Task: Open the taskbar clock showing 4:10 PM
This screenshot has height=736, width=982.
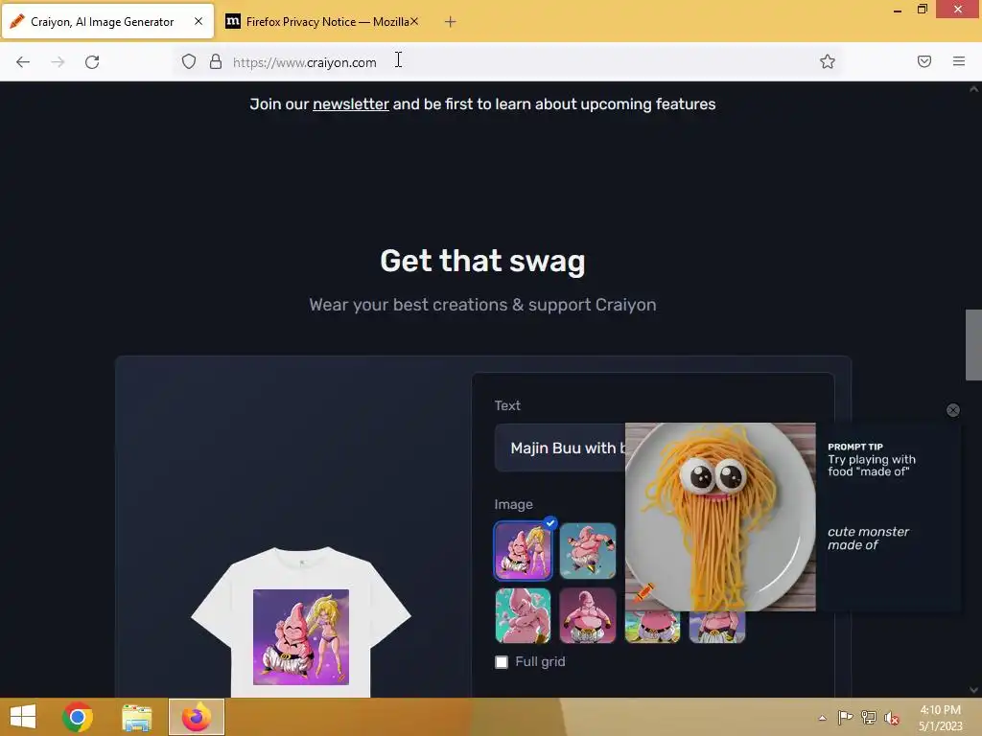Action: pos(940,718)
